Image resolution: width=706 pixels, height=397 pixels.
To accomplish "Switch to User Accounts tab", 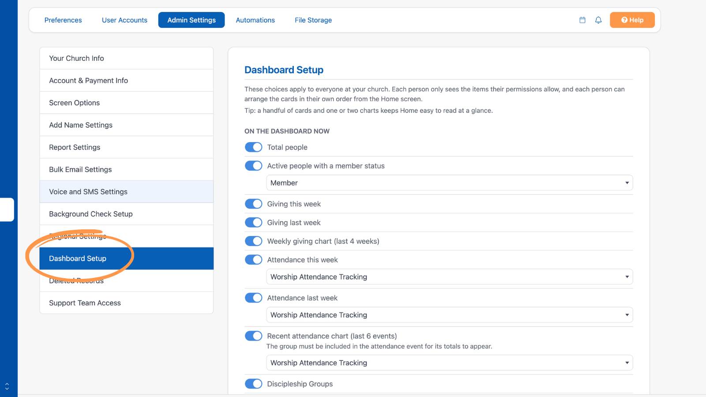I will 124,20.
